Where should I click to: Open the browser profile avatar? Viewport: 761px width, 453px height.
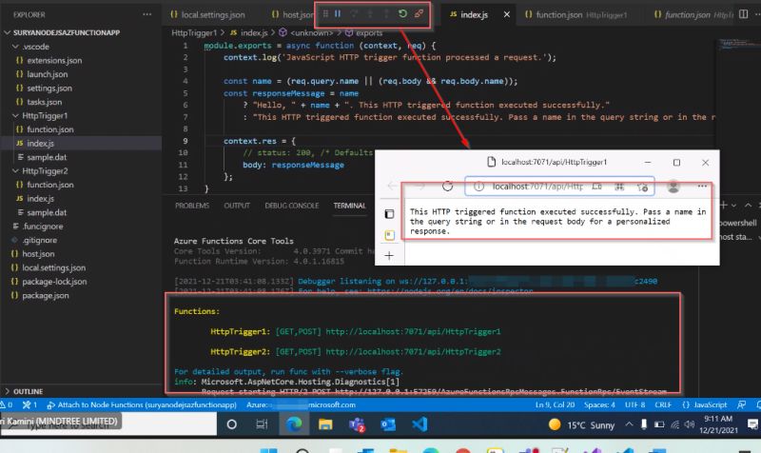tap(673, 187)
